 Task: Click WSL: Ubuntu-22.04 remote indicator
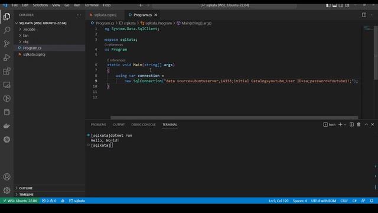[19, 201]
